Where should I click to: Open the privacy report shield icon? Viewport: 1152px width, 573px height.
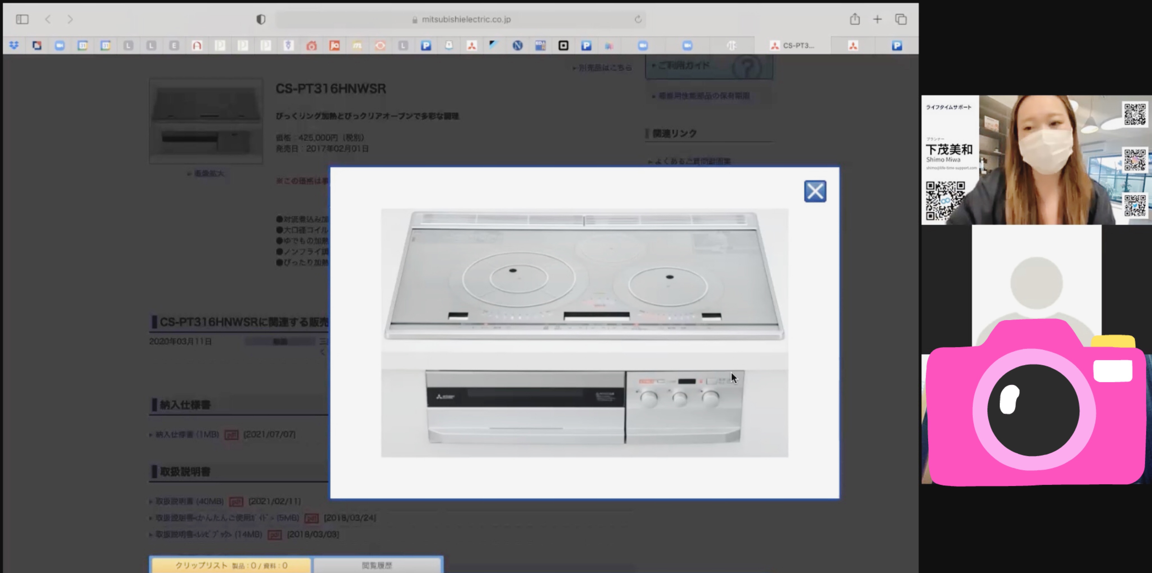pyautogui.click(x=261, y=19)
